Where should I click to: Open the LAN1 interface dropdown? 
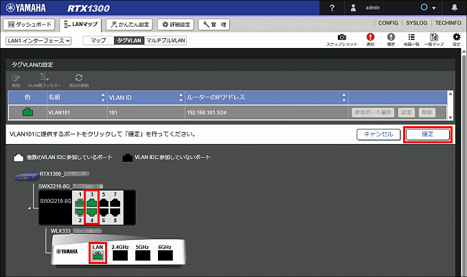tap(38, 40)
